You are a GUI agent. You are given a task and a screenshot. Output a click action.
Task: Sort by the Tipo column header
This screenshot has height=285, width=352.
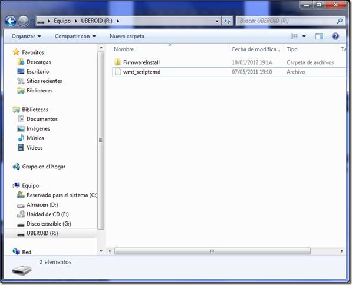tap(292, 49)
